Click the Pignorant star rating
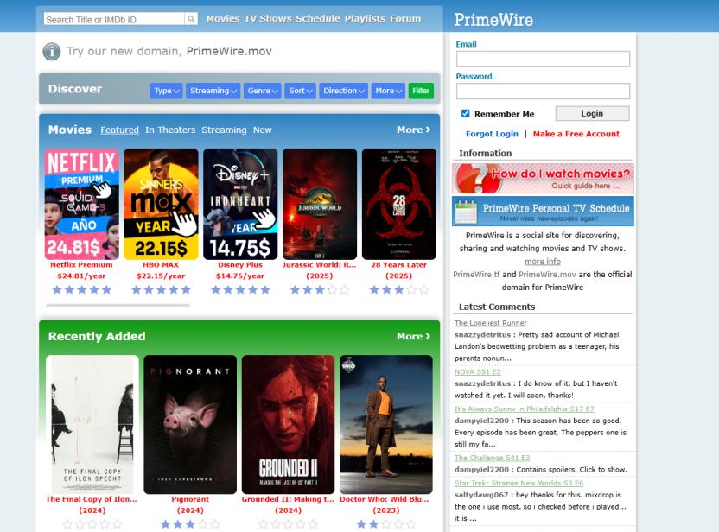Screen dimensions: 719x532 pyautogui.click(x=190, y=523)
